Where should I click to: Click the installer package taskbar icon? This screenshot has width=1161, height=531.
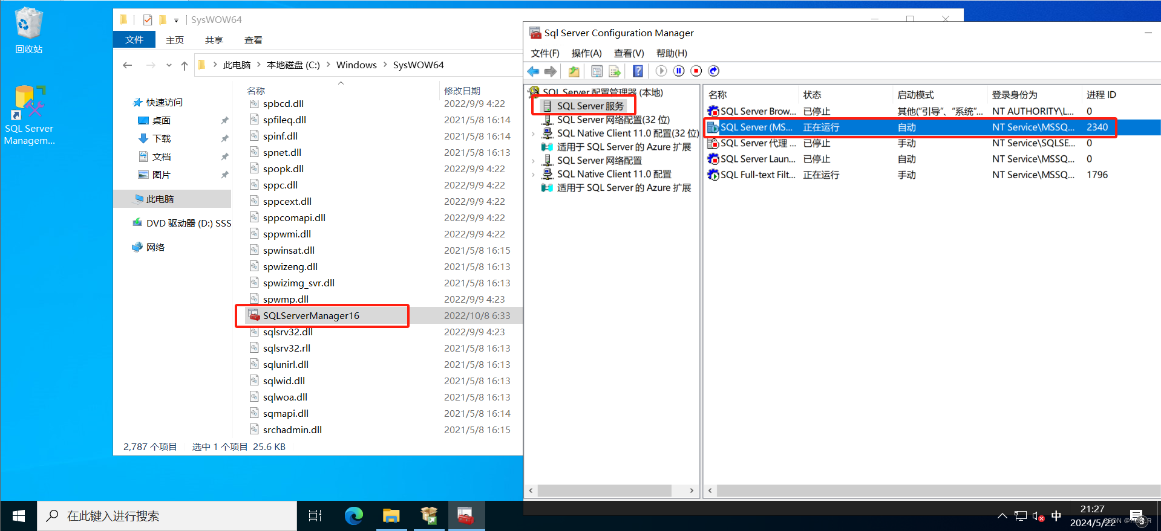coord(428,516)
